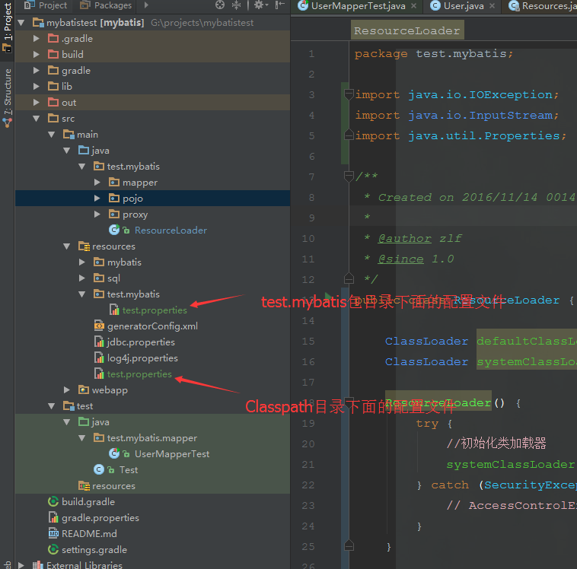Expand the out folder
The width and height of the screenshot is (577, 569).
pos(36,102)
